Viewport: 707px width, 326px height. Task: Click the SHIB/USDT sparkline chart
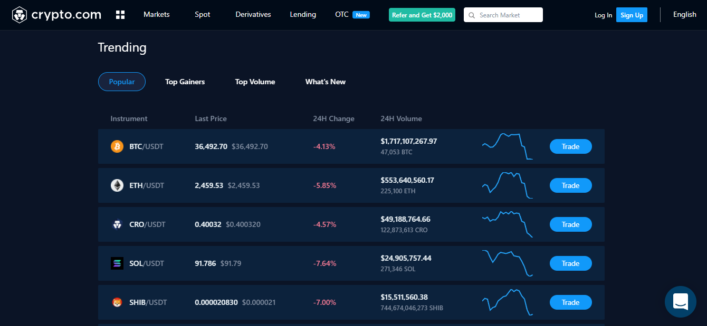click(x=508, y=302)
